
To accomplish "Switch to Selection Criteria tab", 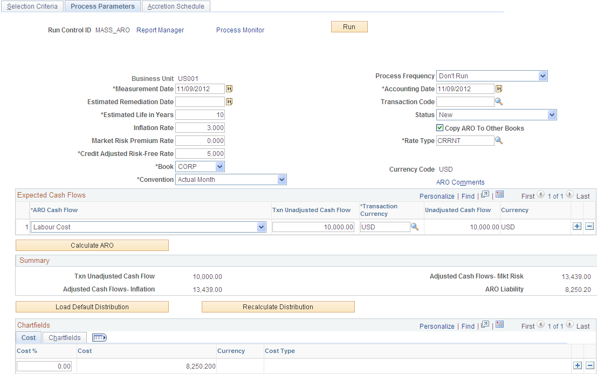I will point(32,6).
